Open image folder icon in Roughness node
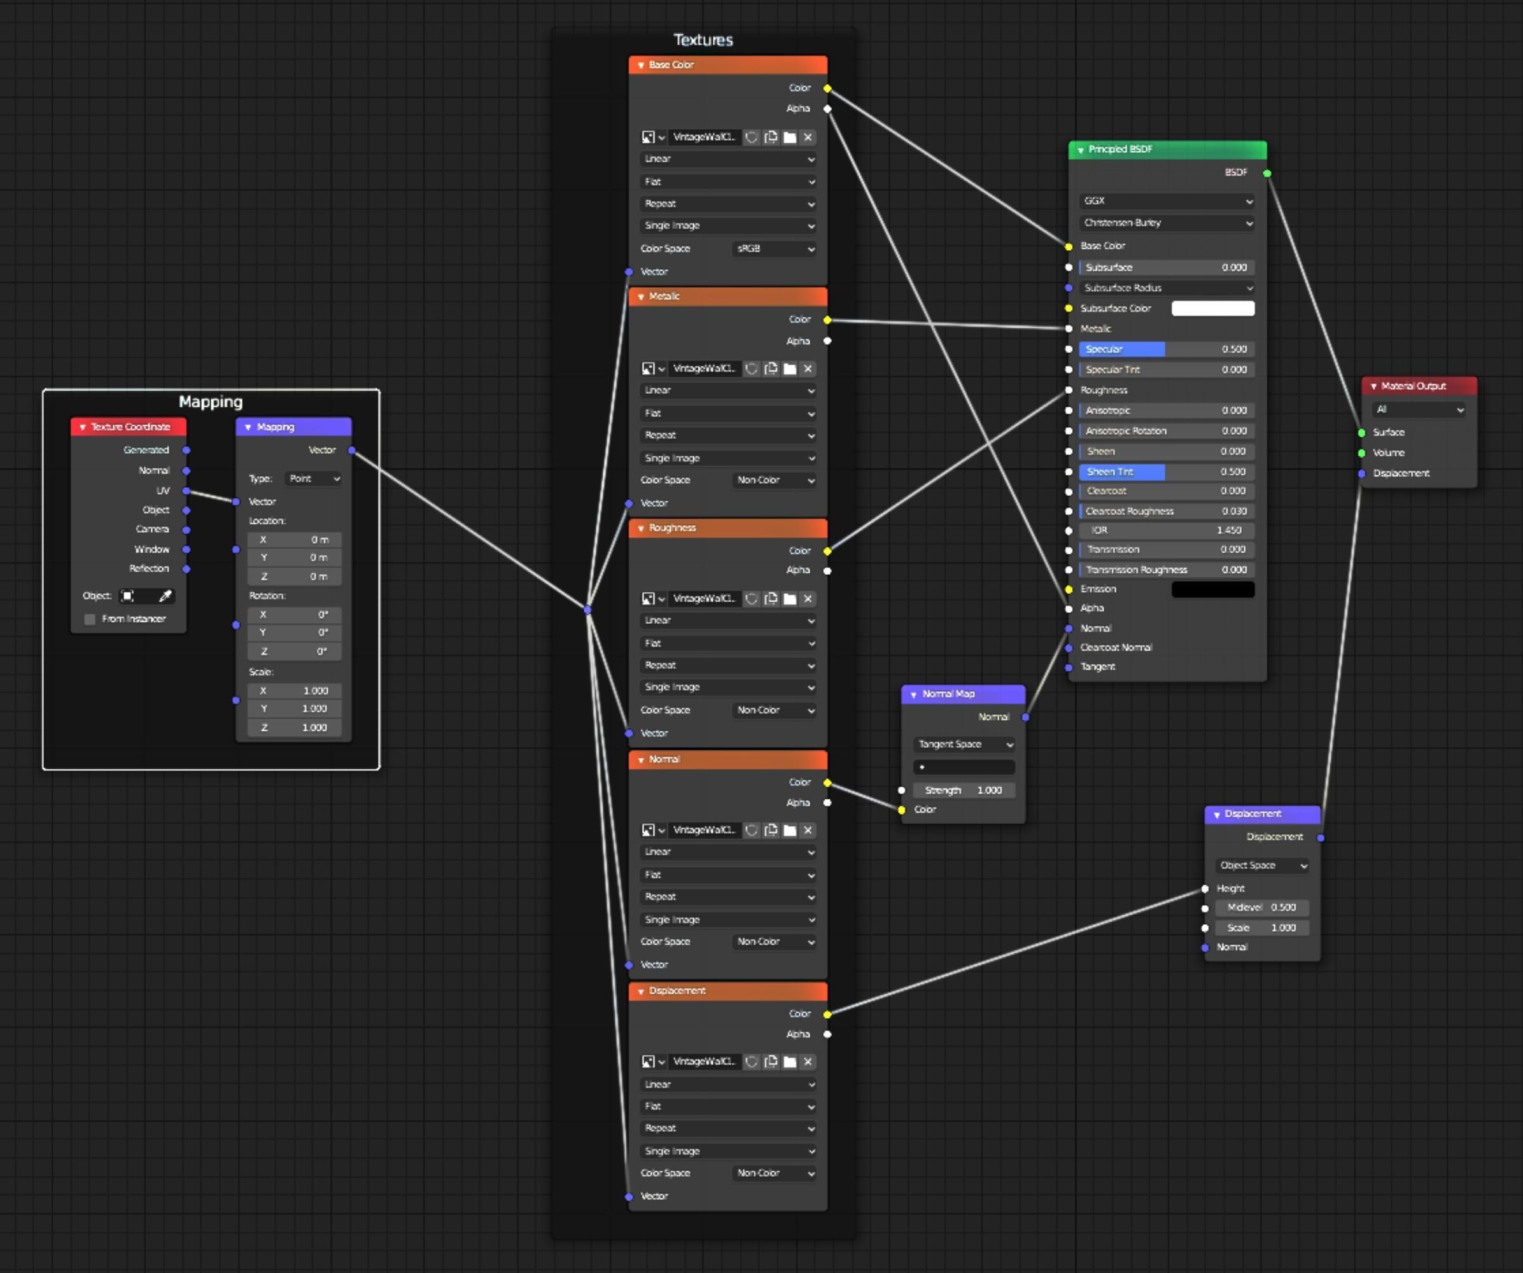Viewport: 1523px width, 1273px height. (790, 598)
